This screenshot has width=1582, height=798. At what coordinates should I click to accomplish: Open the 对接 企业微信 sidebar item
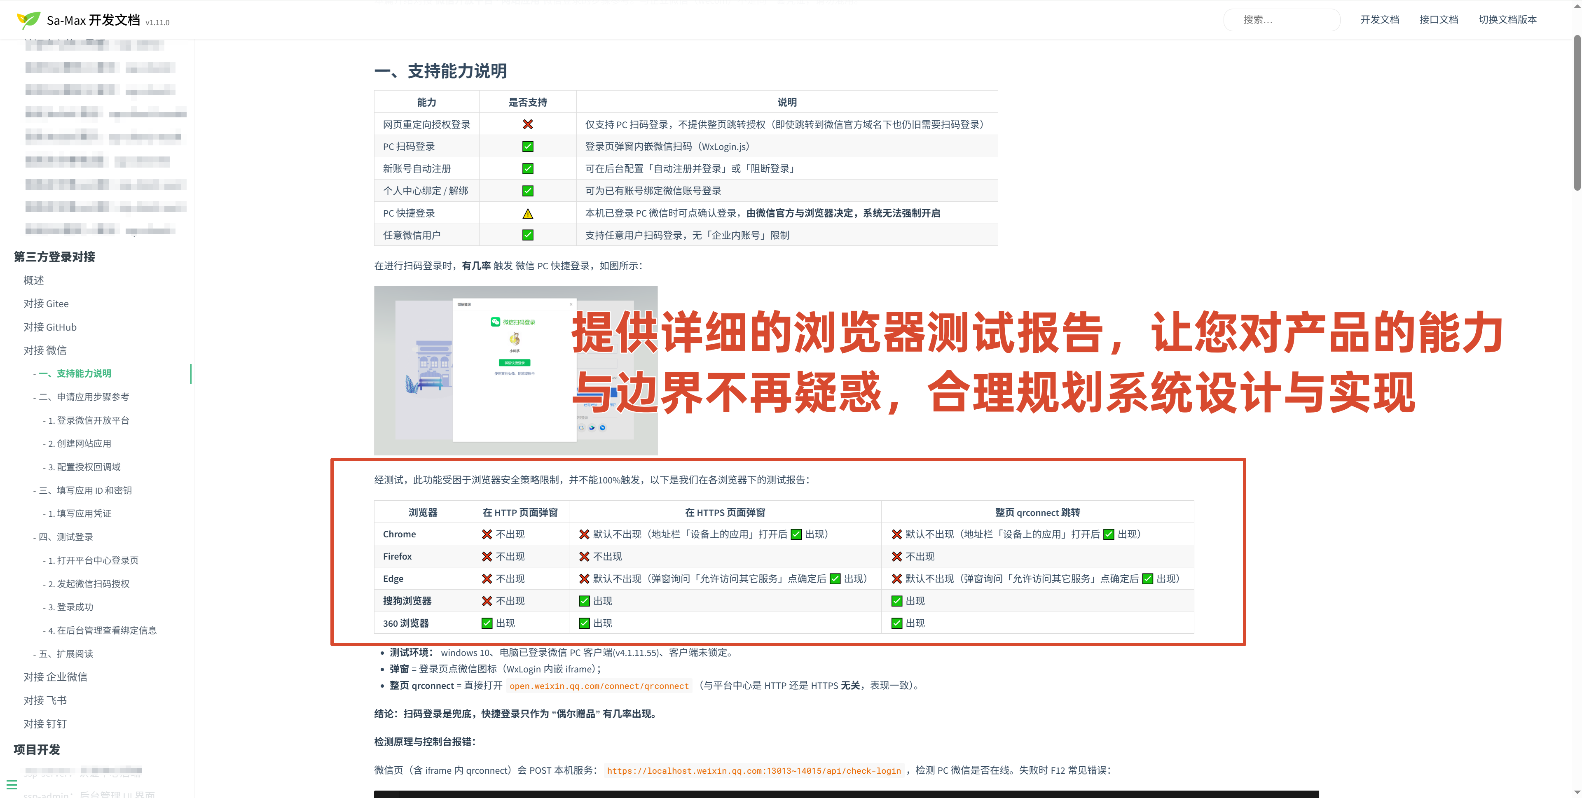[x=55, y=677]
